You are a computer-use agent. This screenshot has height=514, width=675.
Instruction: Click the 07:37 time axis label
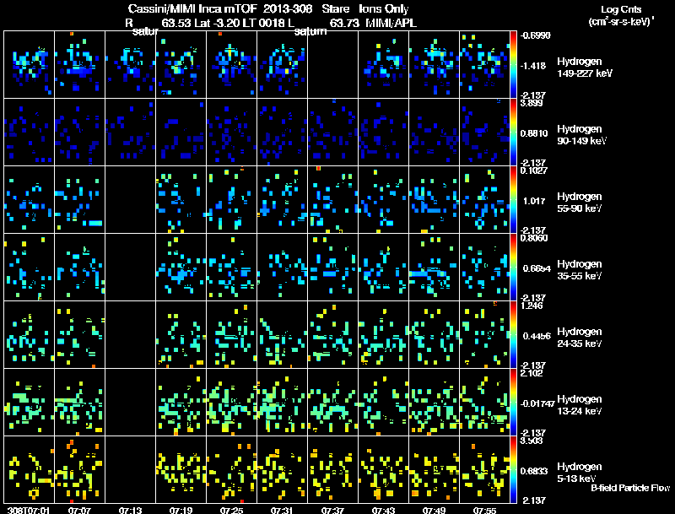click(x=332, y=510)
